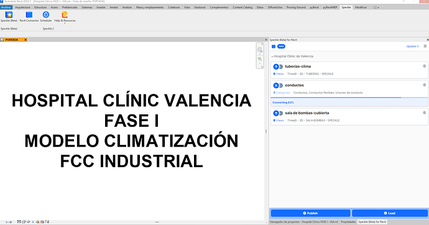The width and height of the screenshot is (429, 225).
Task: Click the publish icon on sala de bombas-cubierta
Action: click(276, 113)
